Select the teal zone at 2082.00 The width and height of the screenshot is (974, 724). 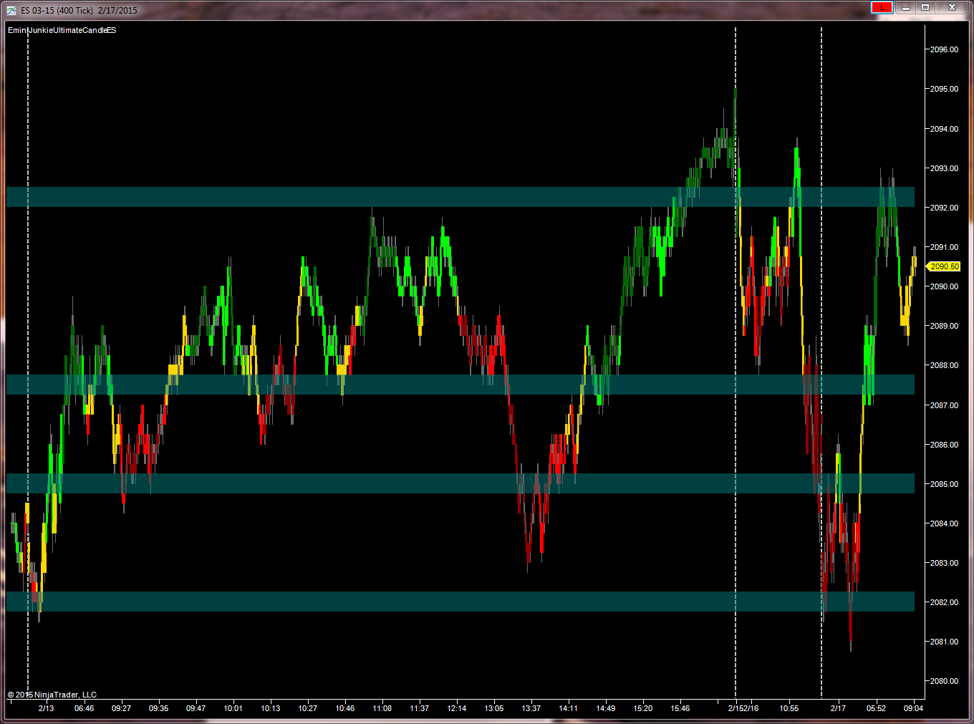[x=461, y=602]
